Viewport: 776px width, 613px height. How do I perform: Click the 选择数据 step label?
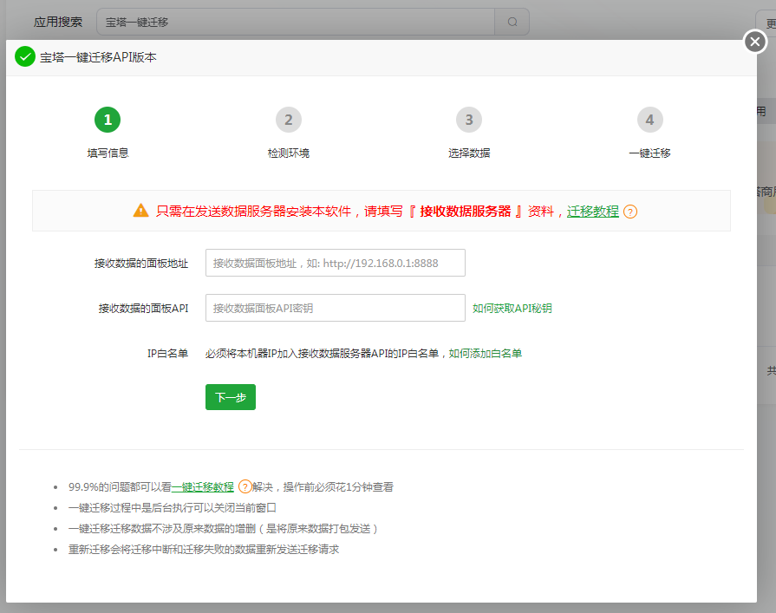coord(469,153)
